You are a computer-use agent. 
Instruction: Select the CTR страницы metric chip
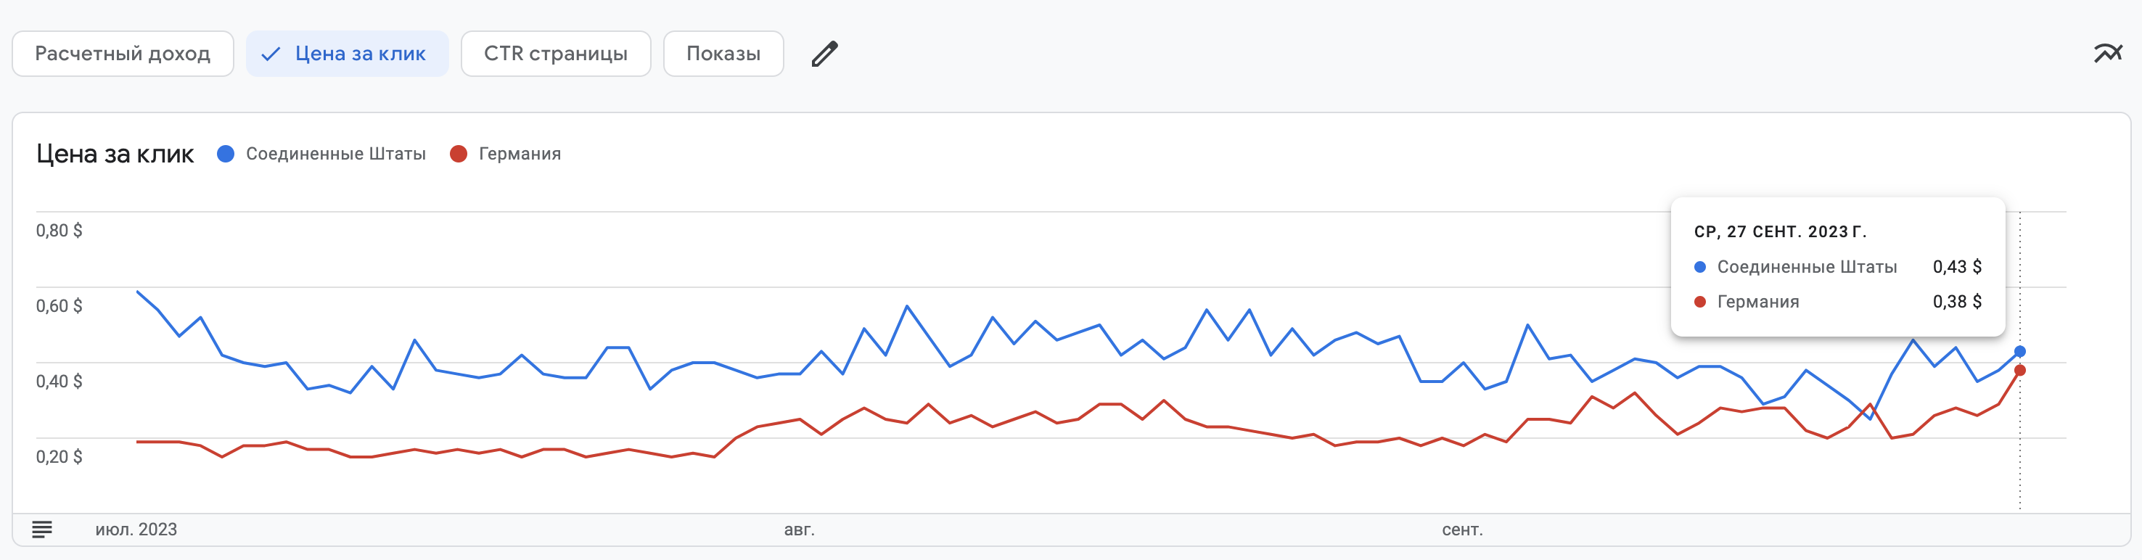pyautogui.click(x=556, y=54)
